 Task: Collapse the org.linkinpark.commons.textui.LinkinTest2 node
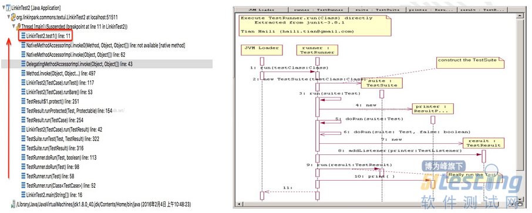click(x=8, y=16)
